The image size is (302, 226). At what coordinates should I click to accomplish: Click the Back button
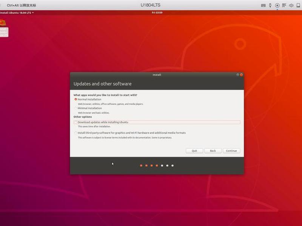pos(213,151)
